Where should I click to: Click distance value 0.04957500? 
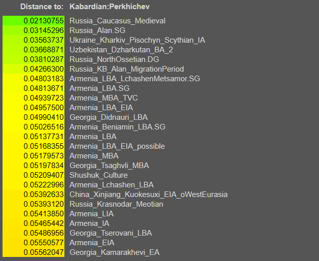click(x=44, y=108)
